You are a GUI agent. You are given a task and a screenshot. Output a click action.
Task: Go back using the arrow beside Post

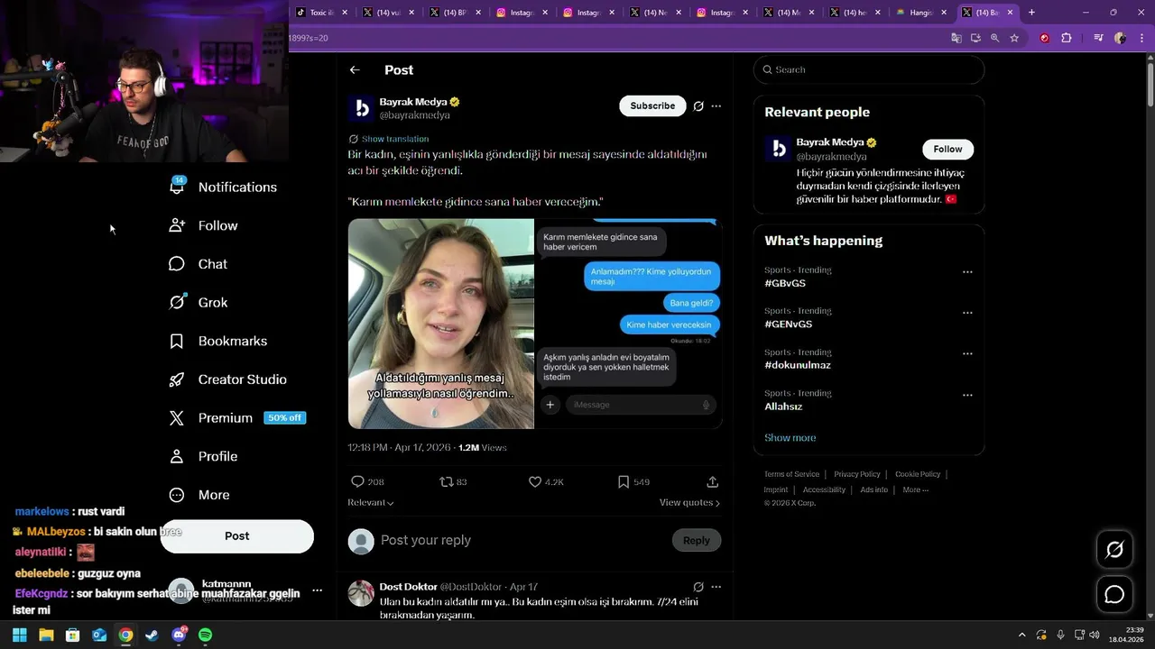(x=355, y=70)
